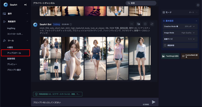Click the Creative Mode info icon

click(177, 26)
